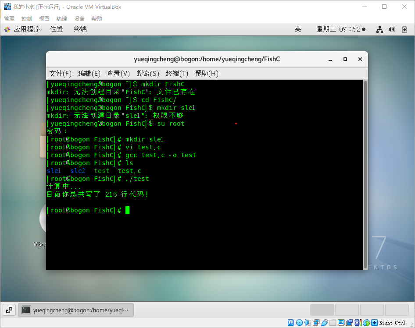The image size is (415, 328).
Task: Click the terminal prompt cursor block
Action: coord(127,210)
